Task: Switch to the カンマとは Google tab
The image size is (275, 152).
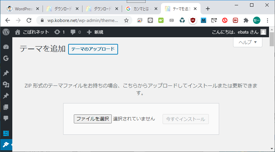Action: coord(140,9)
